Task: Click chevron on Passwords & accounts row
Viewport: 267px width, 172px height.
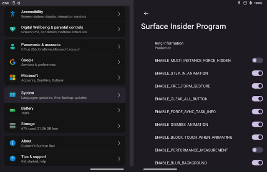Action: [x=119, y=47]
